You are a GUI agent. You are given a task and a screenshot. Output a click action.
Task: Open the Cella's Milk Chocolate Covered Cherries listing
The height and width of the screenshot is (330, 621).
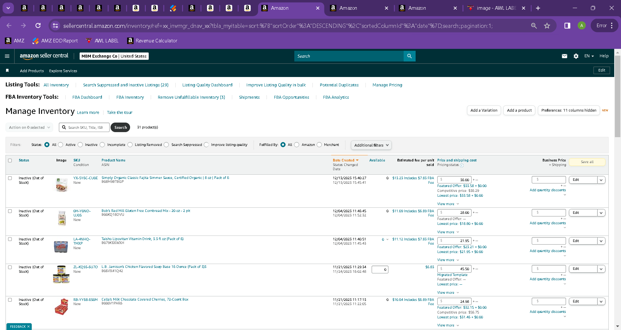click(x=145, y=300)
